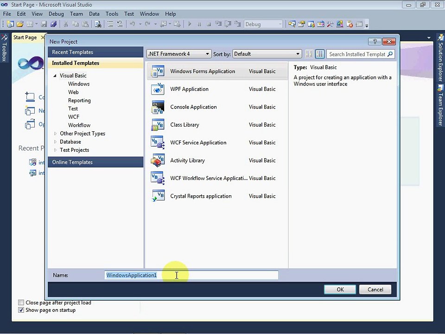Open the toolbar overflow options arrow
Viewport: 445px width, 334px height.
(367, 25)
